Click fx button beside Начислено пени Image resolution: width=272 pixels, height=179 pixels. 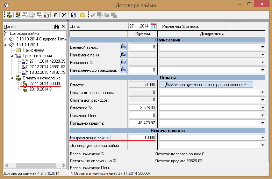(x=123, y=55)
